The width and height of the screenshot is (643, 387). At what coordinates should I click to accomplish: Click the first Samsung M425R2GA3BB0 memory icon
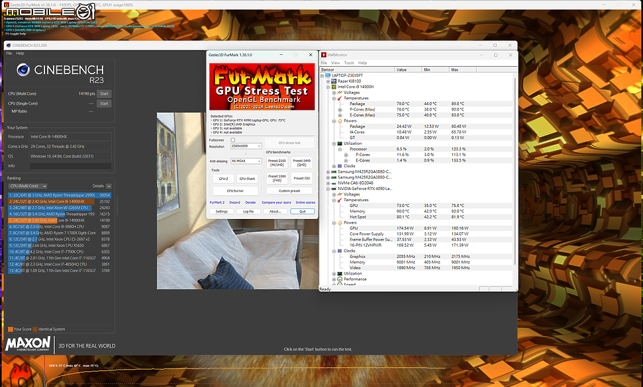[333, 171]
